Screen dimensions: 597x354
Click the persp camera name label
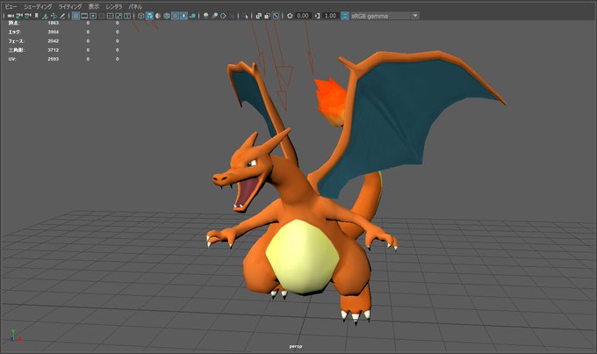(296, 346)
